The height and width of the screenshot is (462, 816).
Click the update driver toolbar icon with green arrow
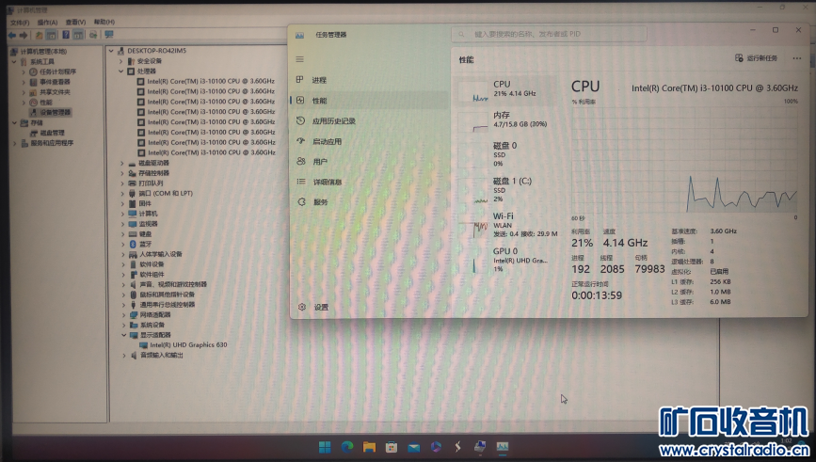(x=93, y=35)
